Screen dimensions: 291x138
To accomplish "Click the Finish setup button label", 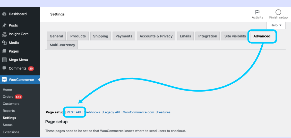I will tap(278, 17).
